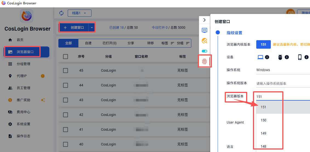The image size is (310, 152).
Task: Tick the checkbox for row 43
Action: coord(66,100)
